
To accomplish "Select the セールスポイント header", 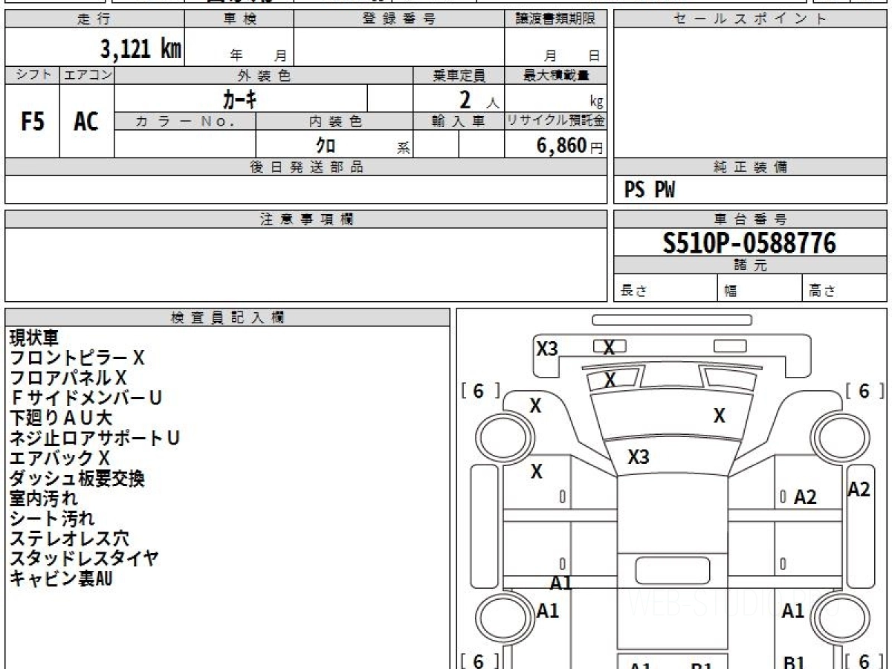I will (750, 19).
